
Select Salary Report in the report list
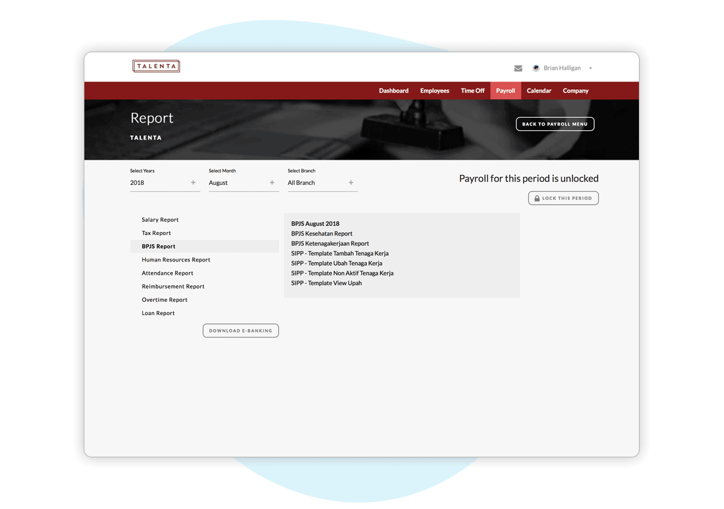point(160,220)
